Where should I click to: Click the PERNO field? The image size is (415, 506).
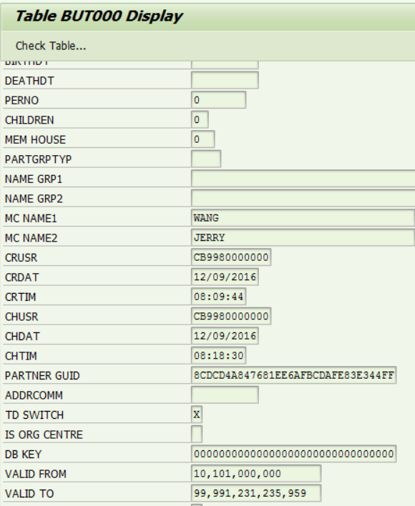[x=219, y=100]
